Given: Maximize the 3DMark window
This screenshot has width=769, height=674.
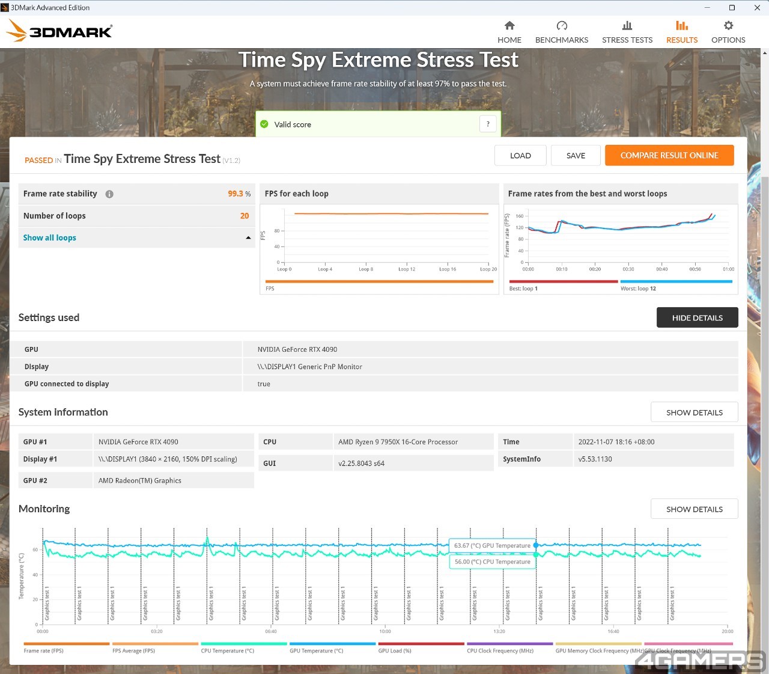Looking at the screenshot, I should (x=732, y=8).
